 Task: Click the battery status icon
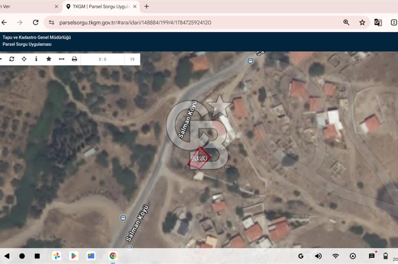(x=386, y=256)
